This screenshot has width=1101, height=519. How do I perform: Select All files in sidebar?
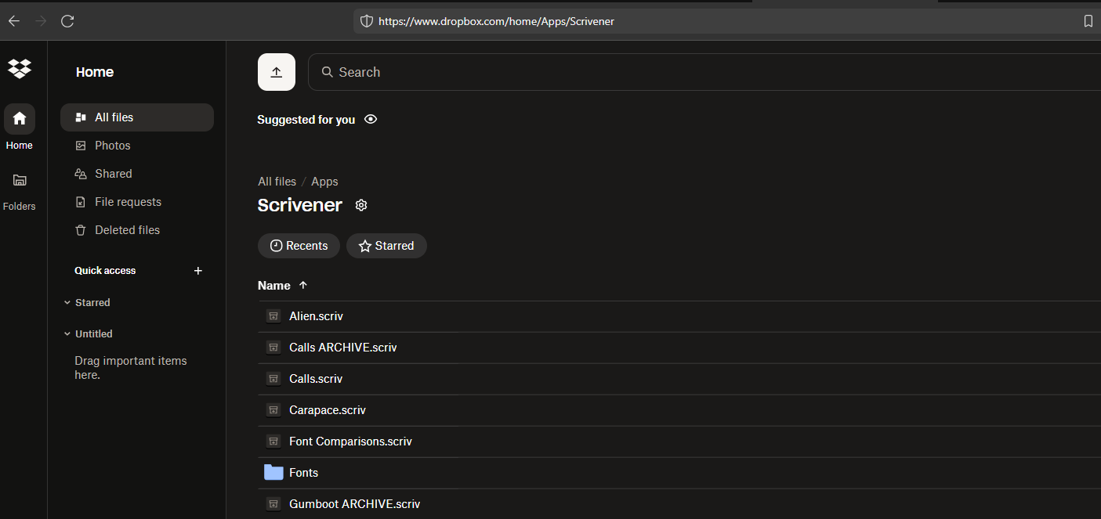[x=137, y=117]
